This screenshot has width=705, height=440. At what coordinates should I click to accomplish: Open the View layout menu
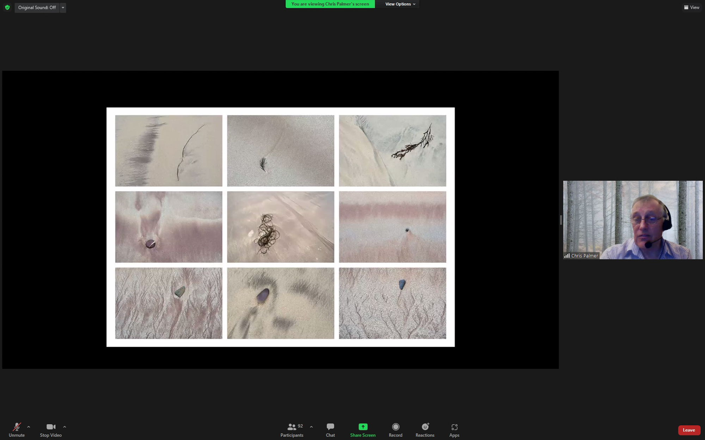[692, 7]
